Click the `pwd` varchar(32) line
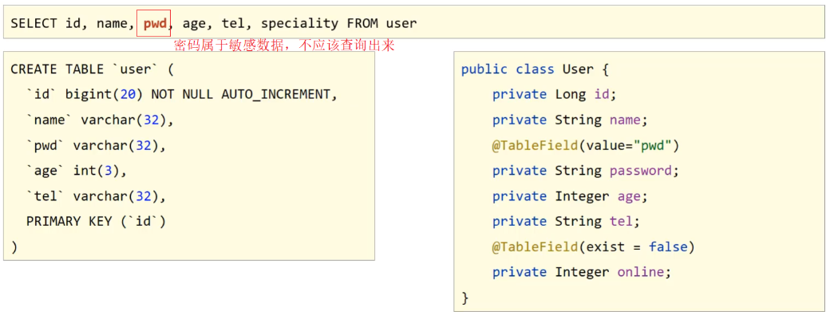Image resolution: width=826 pixels, height=312 pixels. 96,145
